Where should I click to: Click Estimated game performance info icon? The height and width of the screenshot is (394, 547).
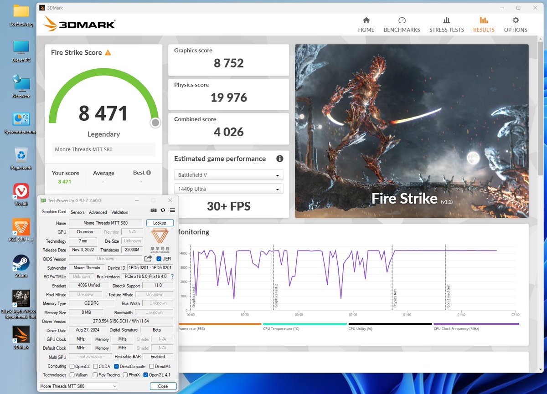coord(280,159)
